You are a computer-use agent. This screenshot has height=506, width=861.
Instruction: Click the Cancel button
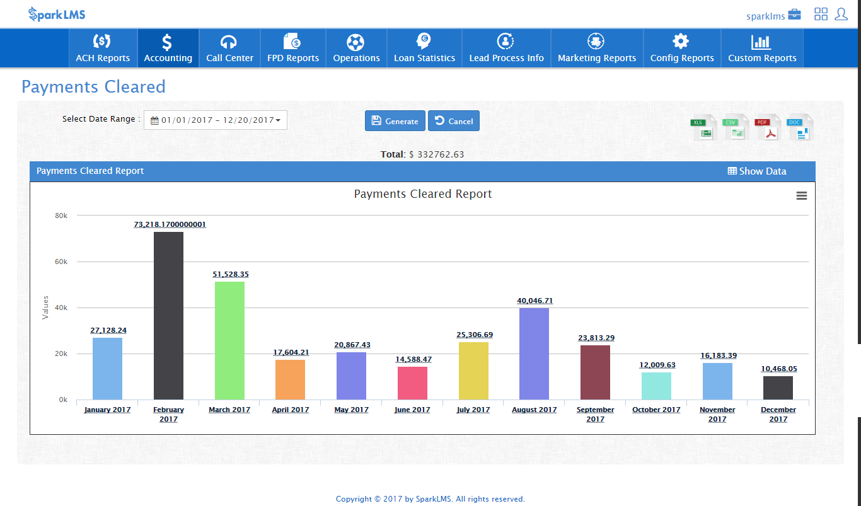point(454,121)
